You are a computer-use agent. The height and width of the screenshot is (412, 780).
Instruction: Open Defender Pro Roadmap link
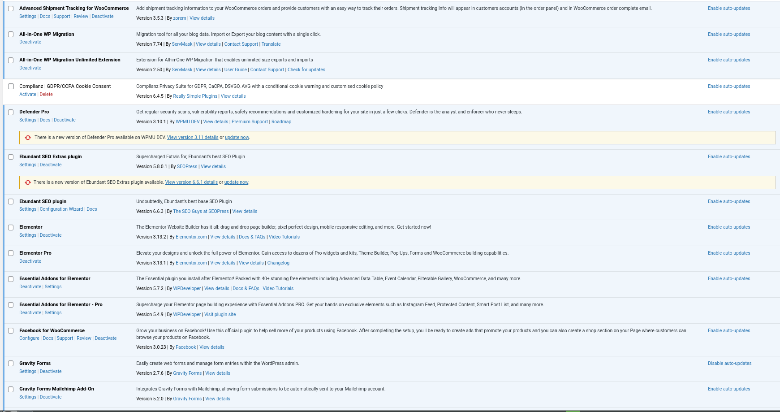pyautogui.click(x=281, y=122)
